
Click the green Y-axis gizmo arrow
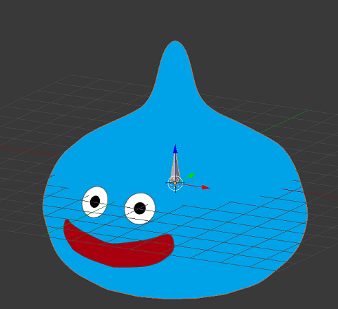pyautogui.click(x=192, y=175)
